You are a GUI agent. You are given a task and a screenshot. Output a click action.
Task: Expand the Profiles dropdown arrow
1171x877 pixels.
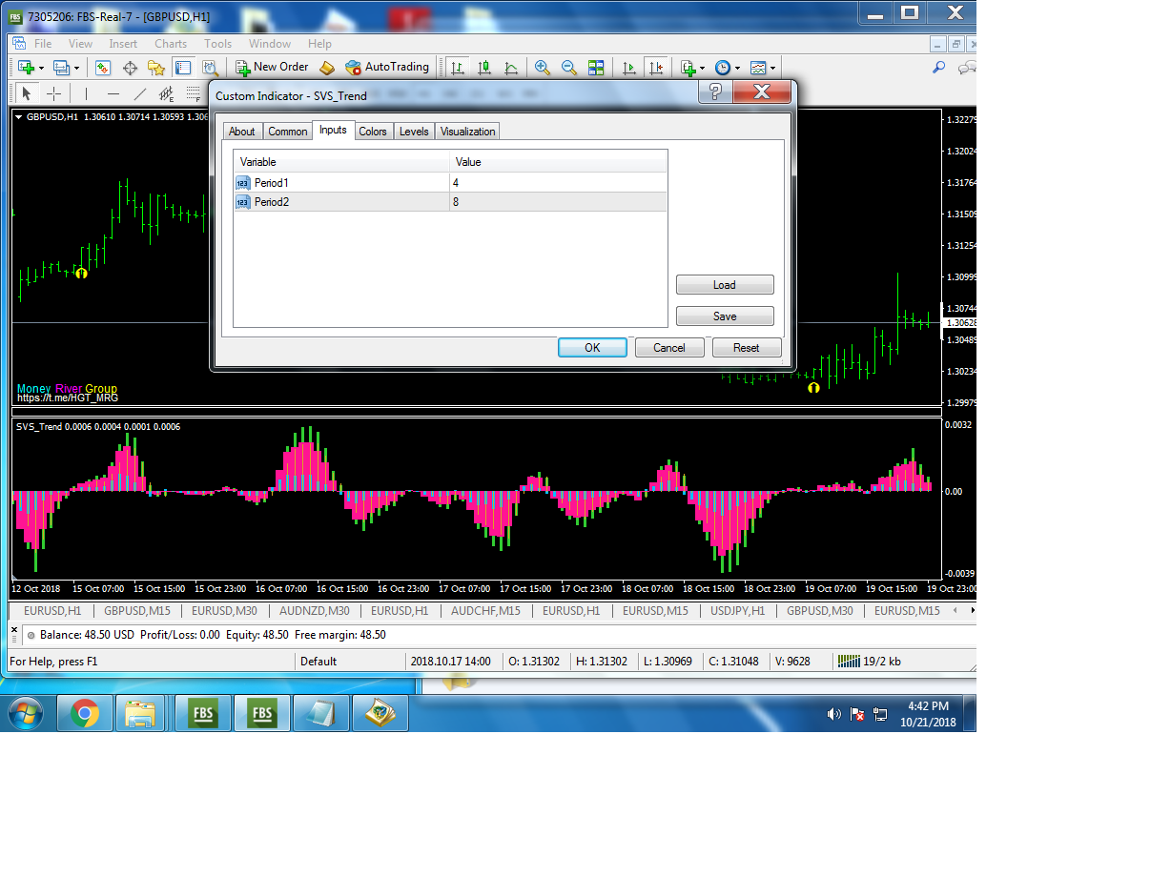[x=76, y=68]
